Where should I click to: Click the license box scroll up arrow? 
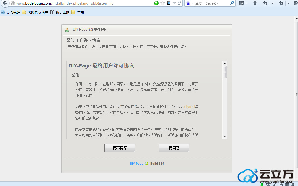225,63
